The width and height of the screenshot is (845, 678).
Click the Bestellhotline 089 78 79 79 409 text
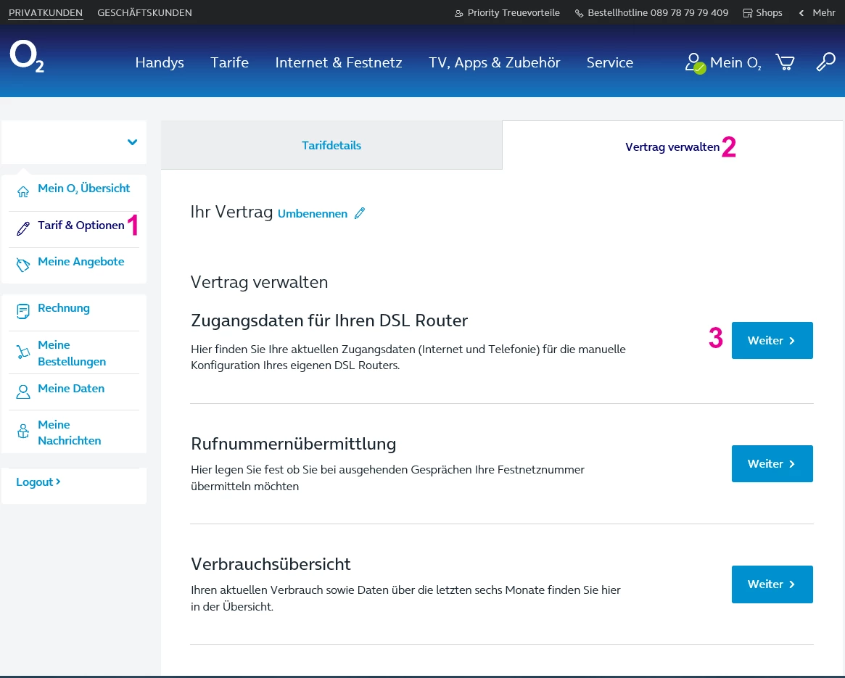(x=657, y=13)
